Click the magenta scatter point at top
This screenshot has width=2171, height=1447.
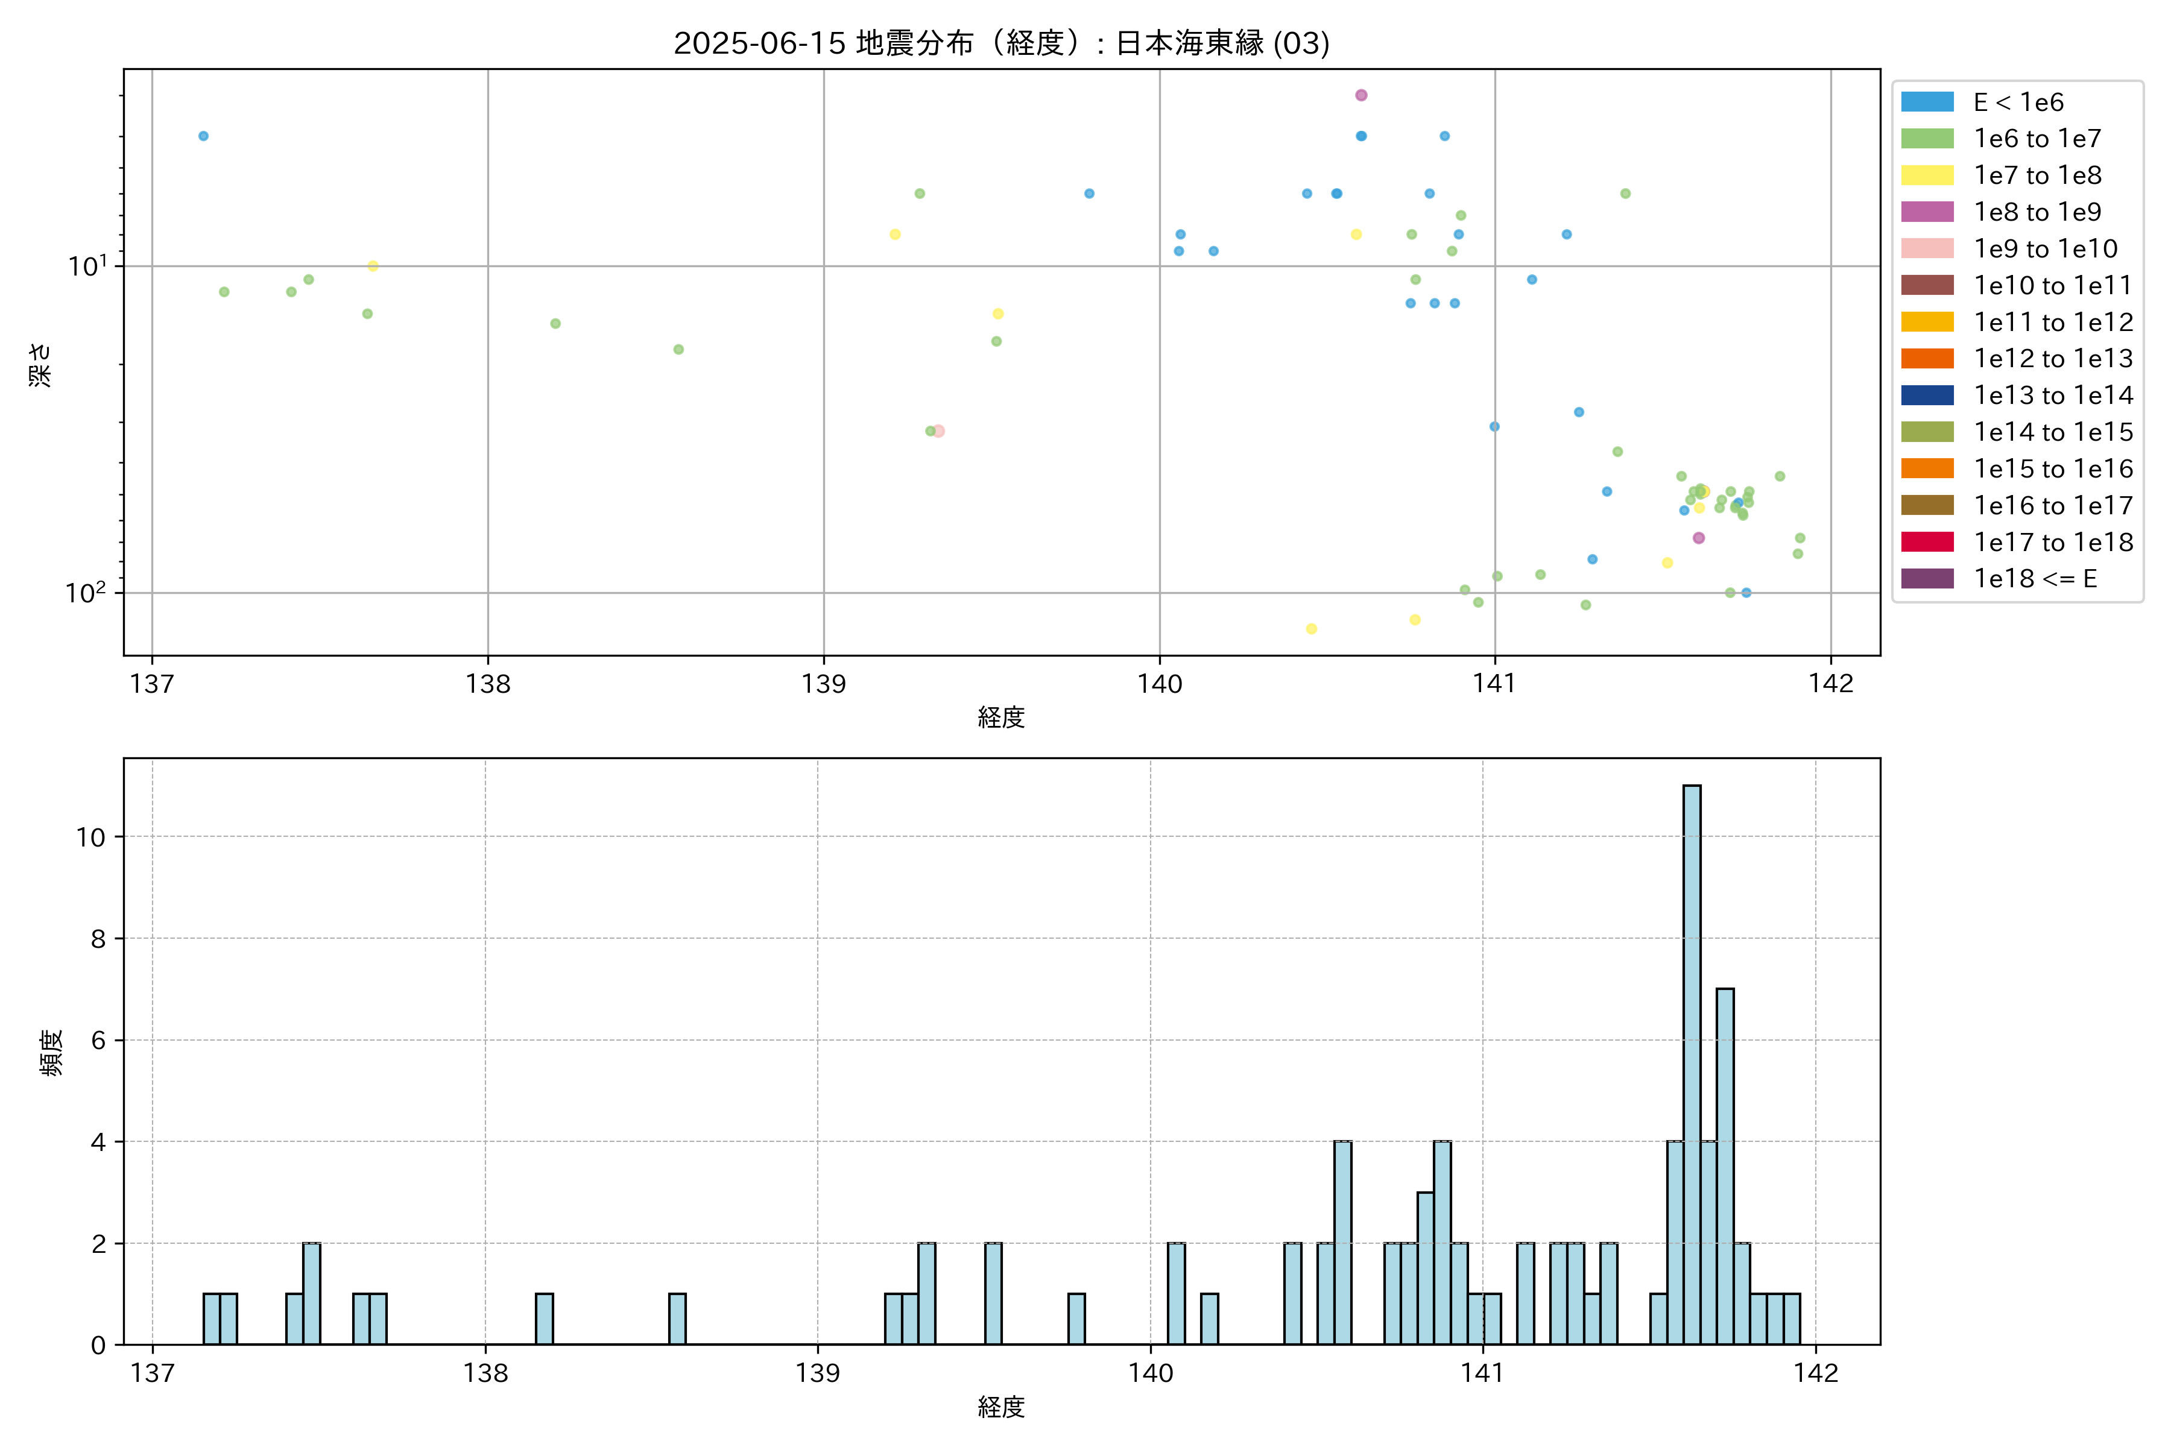click(1360, 95)
